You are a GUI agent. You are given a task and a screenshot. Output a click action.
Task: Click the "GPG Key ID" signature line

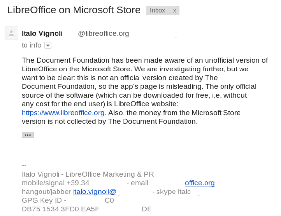[44, 200]
